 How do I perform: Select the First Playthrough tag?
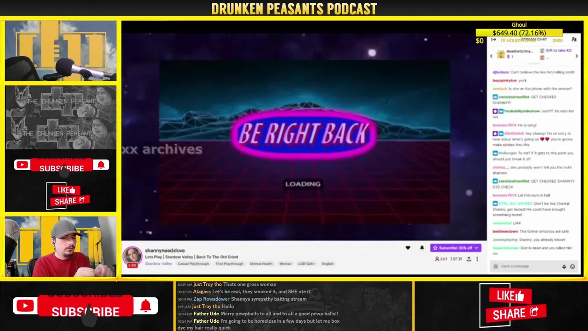pyautogui.click(x=229, y=264)
